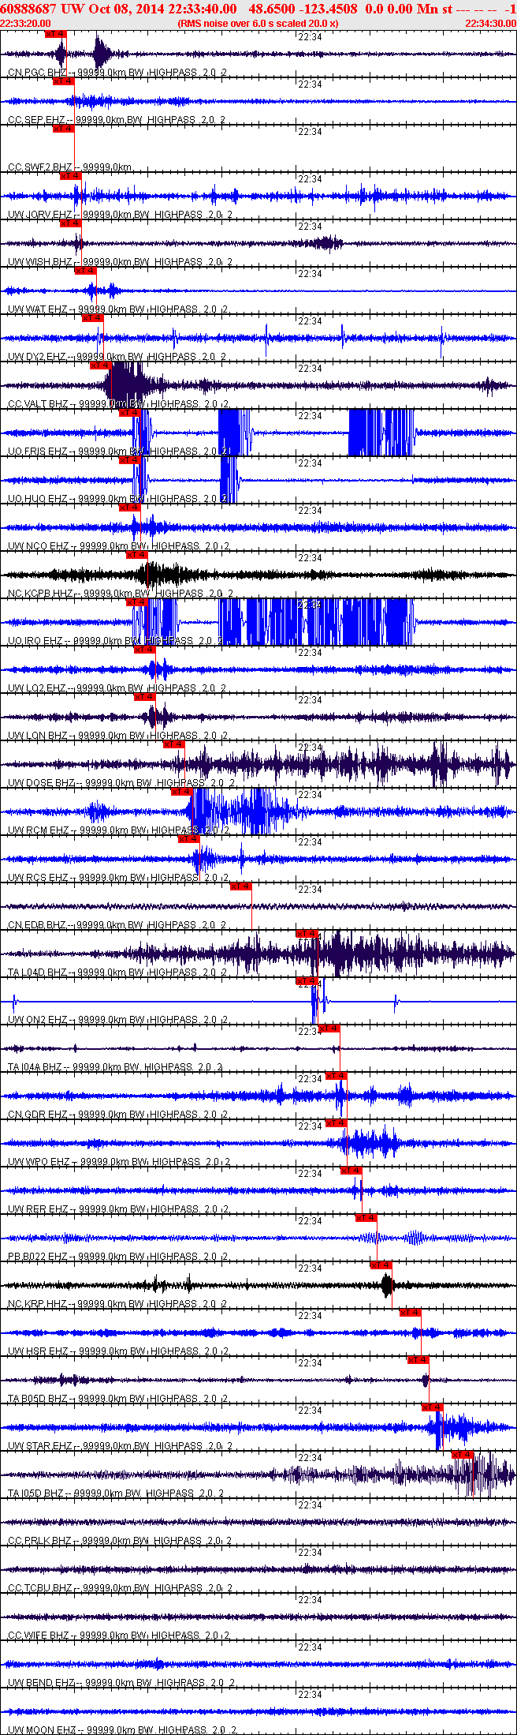Select the red pick flag on TA.I05D.BHZ

(x=462, y=1455)
